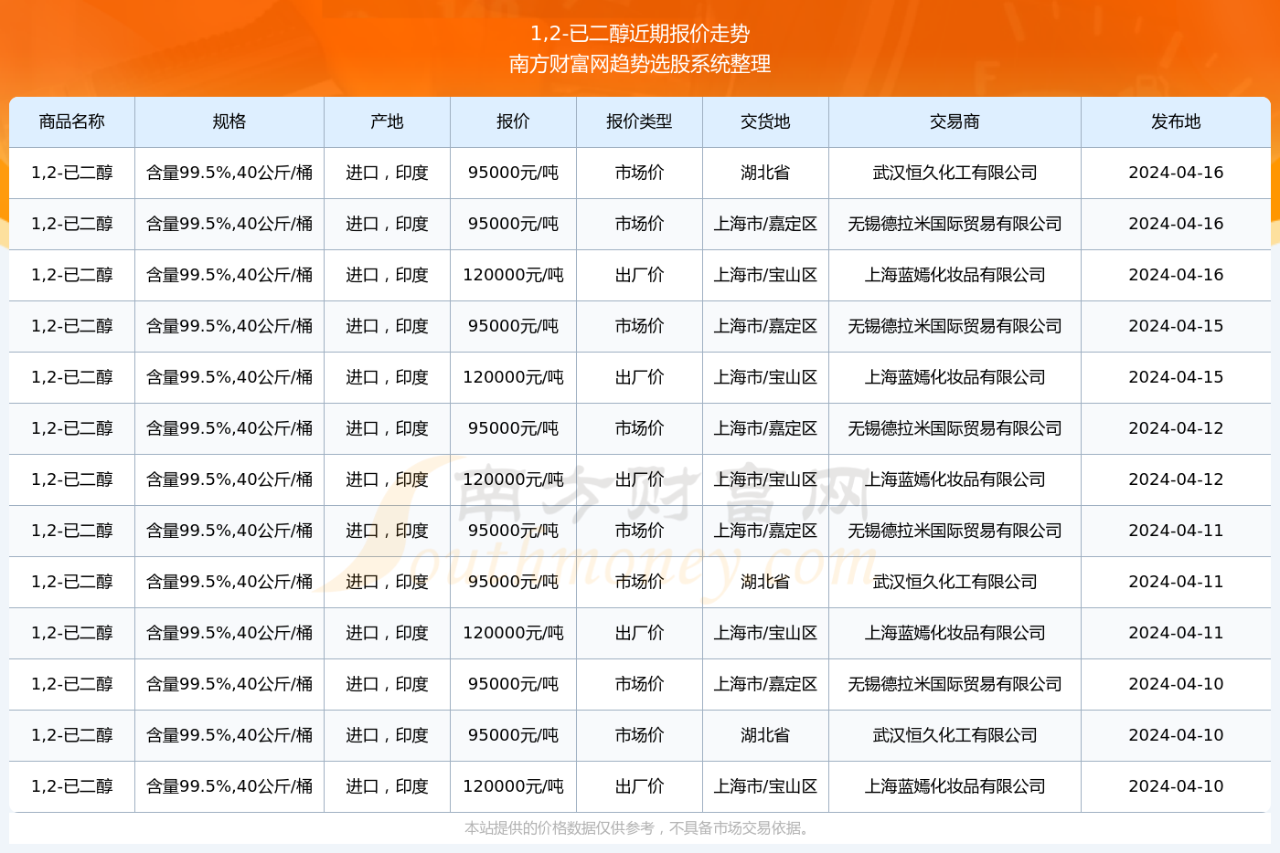
Task: Click the 95000元/吨 price for 武汉恒久 on 2024-04-16
Action: 513,173
